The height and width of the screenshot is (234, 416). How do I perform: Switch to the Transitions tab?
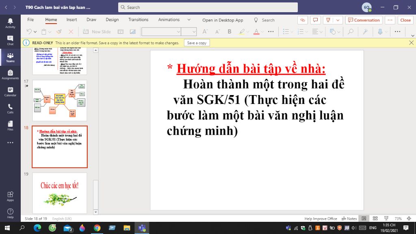[139, 19]
